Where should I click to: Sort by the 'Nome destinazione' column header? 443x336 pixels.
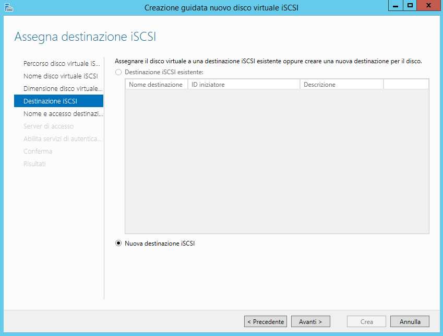coord(157,85)
